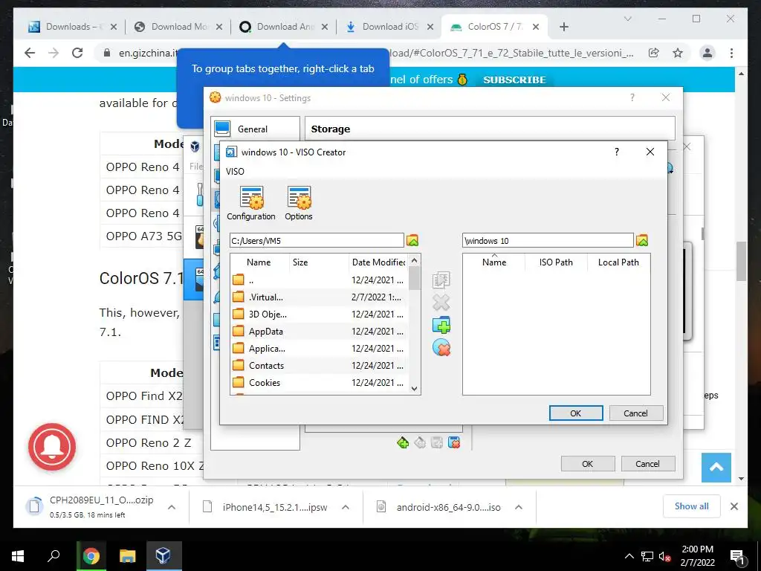
Task: Select the AppData folder row
Action: (x=319, y=331)
